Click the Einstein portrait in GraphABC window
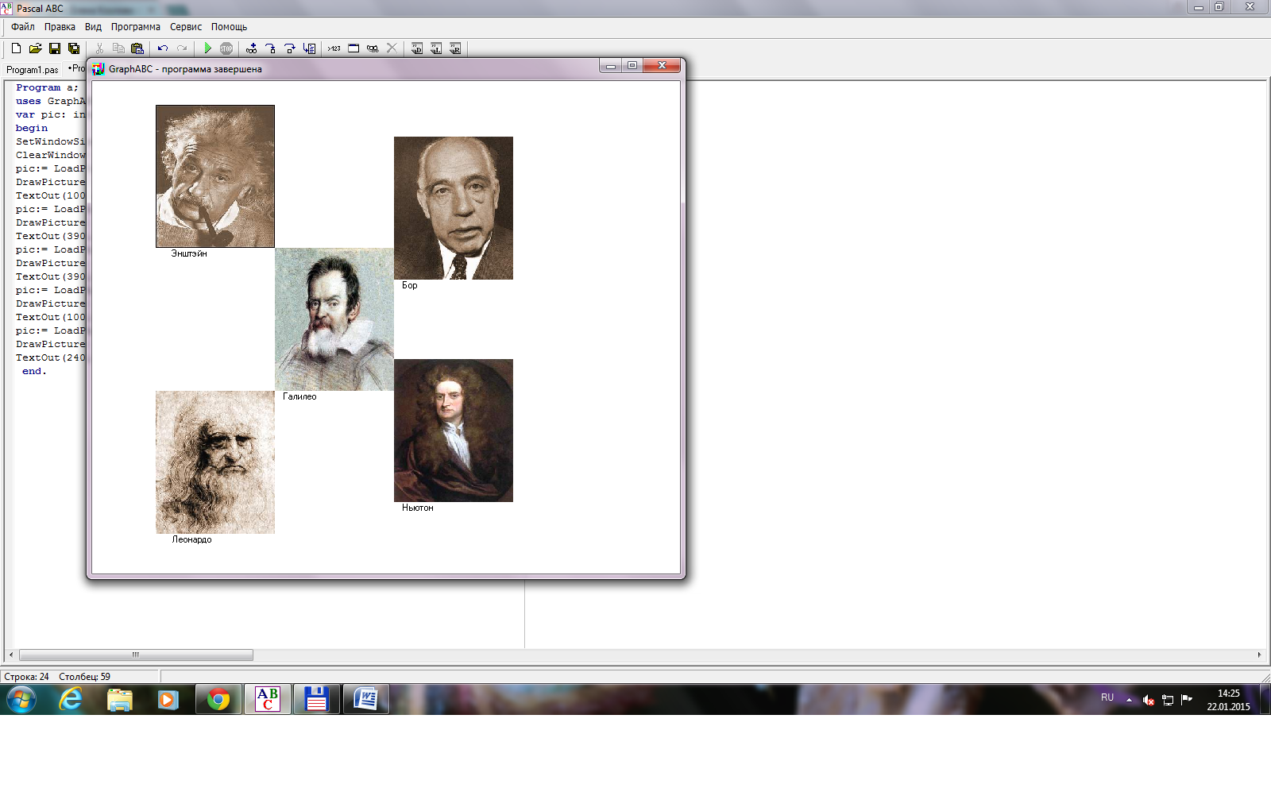Screen dimensions: 1271x792 pos(215,176)
